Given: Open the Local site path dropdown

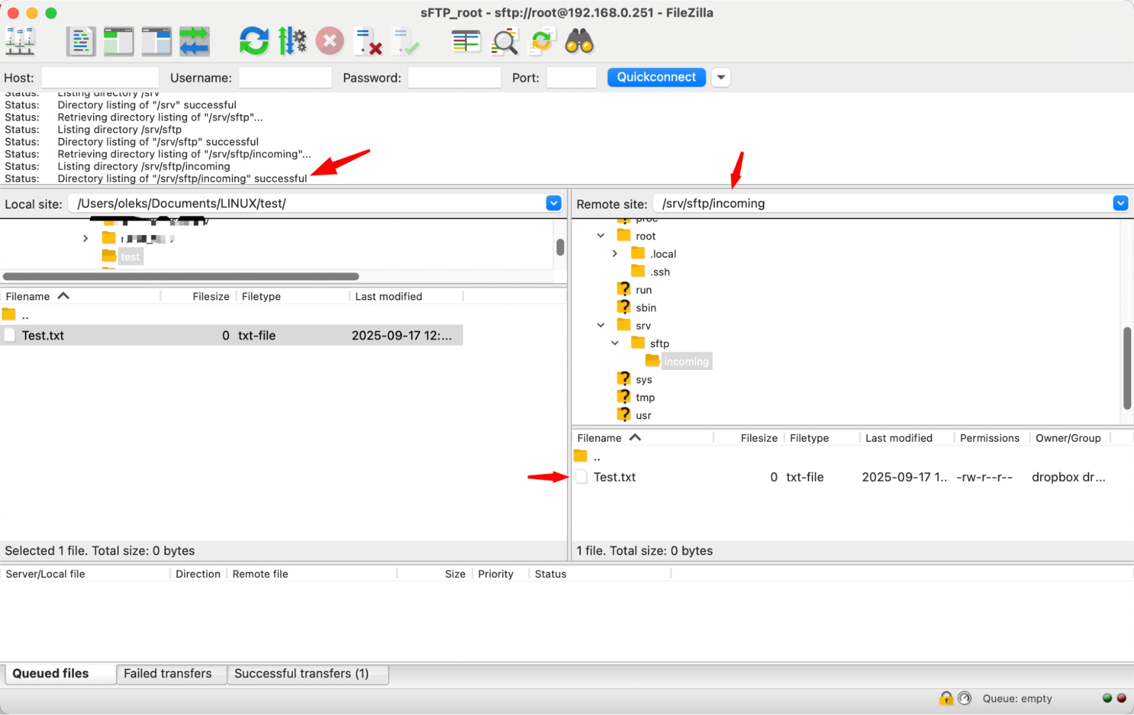Looking at the screenshot, I should [553, 203].
